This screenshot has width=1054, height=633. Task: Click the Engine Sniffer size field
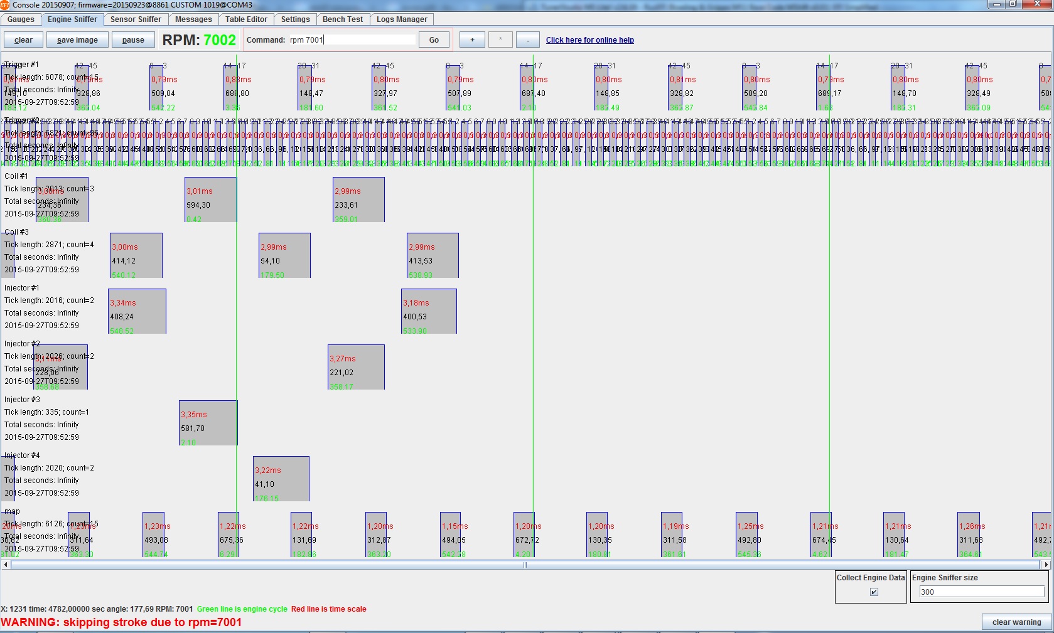[981, 592]
